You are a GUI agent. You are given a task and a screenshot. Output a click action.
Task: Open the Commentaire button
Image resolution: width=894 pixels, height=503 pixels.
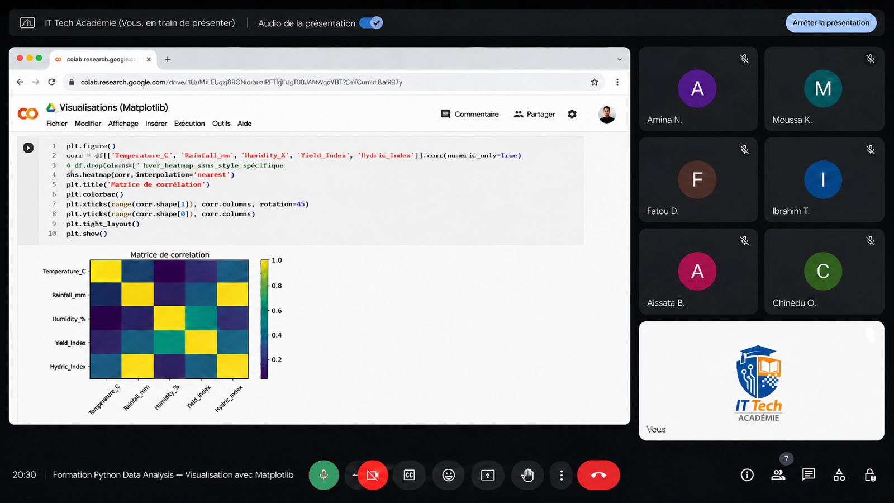[x=470, y=114]
